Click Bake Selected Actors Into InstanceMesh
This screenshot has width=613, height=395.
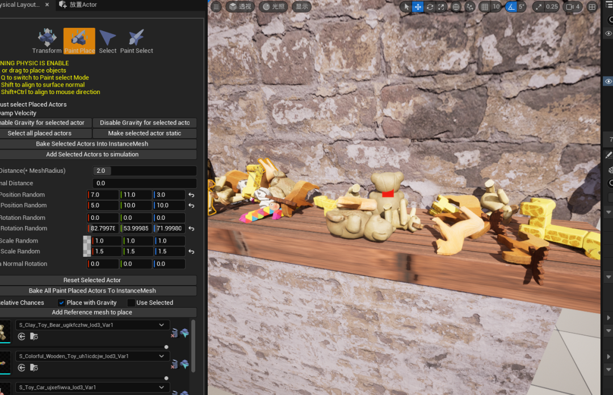pos(92,144)
